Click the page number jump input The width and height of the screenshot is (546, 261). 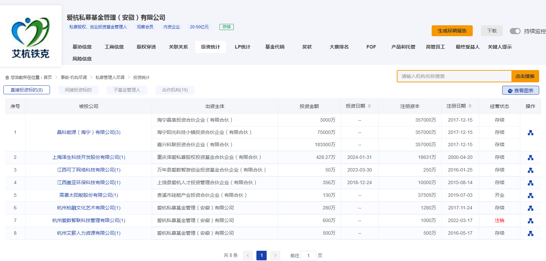pos(308,256)
